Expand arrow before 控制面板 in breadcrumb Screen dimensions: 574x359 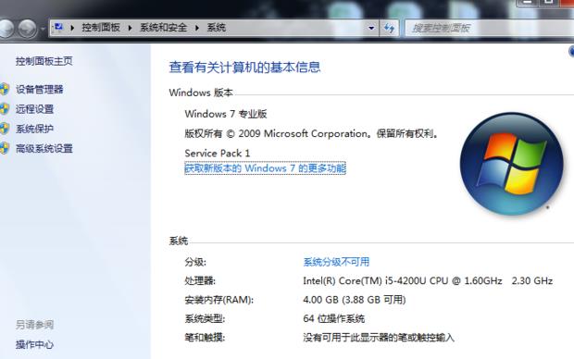[72, 28]
